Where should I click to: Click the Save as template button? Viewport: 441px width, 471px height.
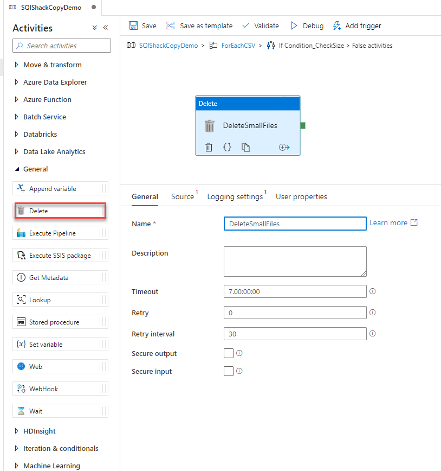[199, 26]
